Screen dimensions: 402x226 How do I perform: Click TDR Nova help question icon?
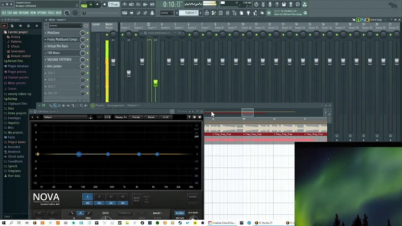tap(189, 117)
